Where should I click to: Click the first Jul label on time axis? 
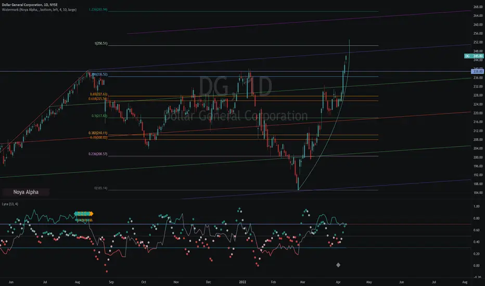coord(45,282)
